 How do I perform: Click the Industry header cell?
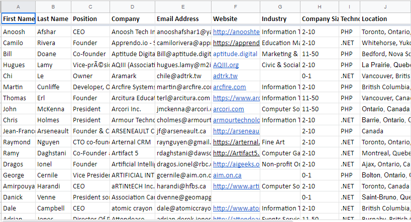[x=280, y=19]
